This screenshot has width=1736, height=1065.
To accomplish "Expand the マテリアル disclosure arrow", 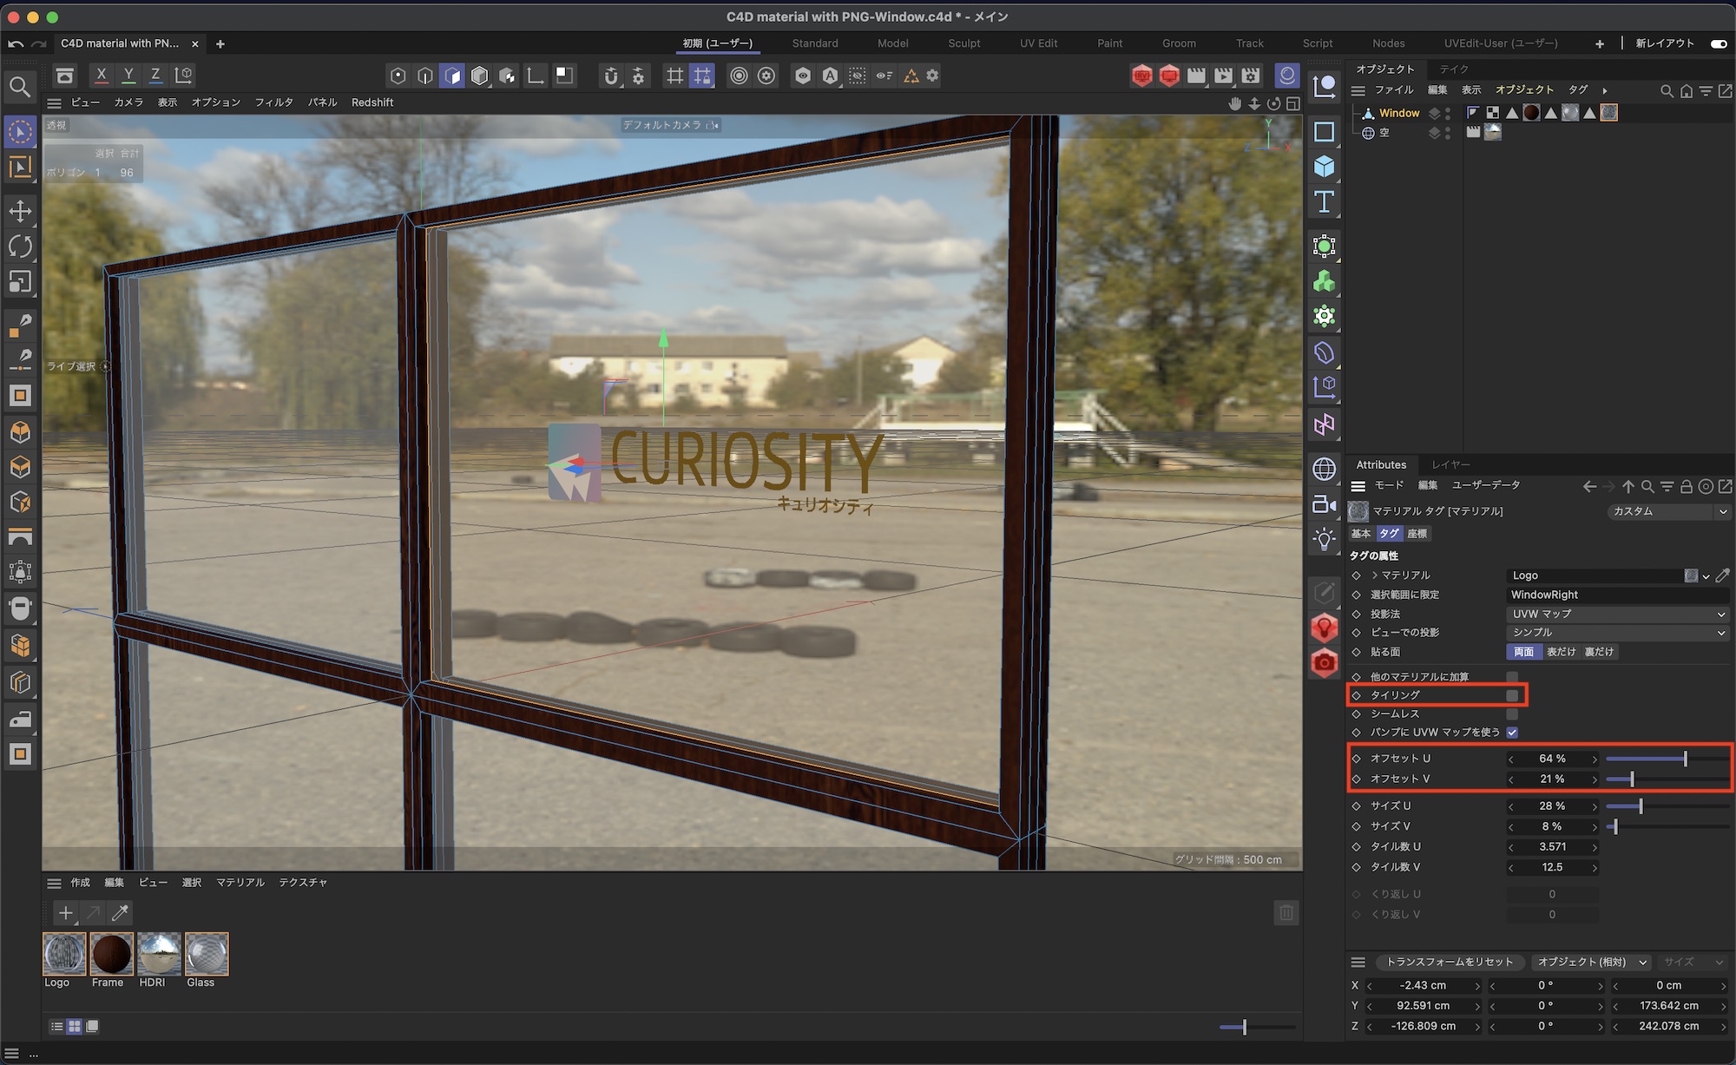I will pos(1375,575).
